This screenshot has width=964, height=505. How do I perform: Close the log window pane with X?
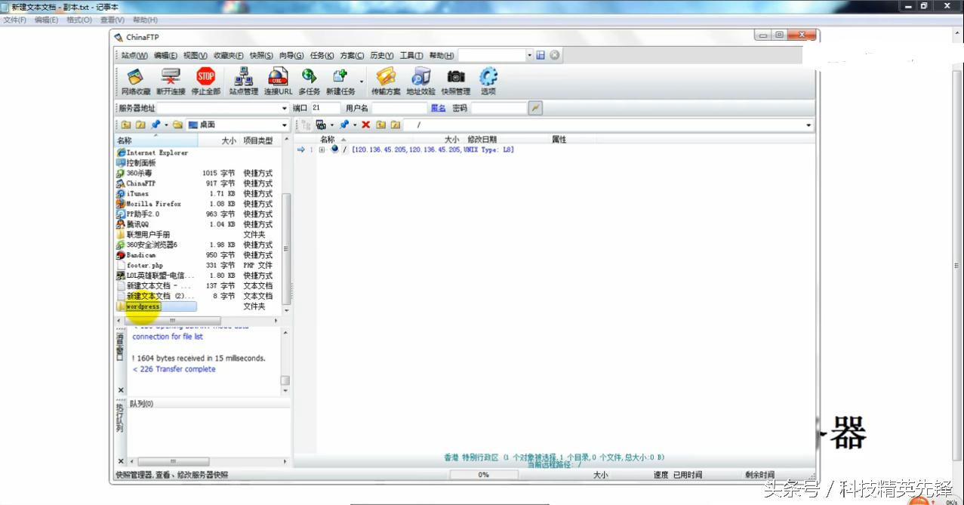coord(121,390)
